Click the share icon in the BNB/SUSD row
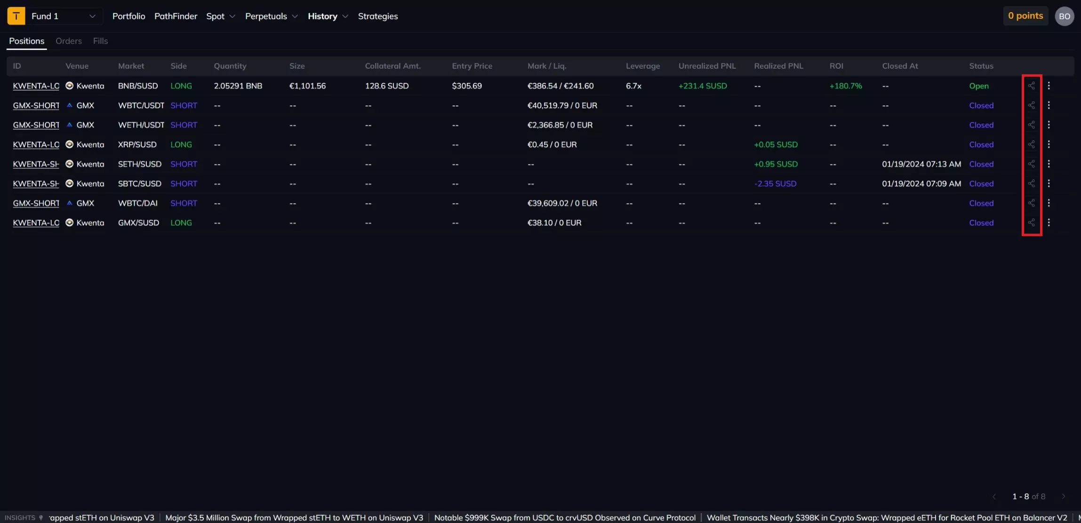Viewport: 1081px width, 523px height. coord(1031,86)
